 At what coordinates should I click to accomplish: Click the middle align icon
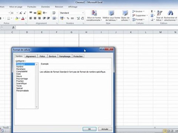pyautogui.click(x=35, y=13)
